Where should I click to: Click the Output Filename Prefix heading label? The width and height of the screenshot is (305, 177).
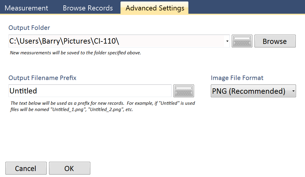42,78
